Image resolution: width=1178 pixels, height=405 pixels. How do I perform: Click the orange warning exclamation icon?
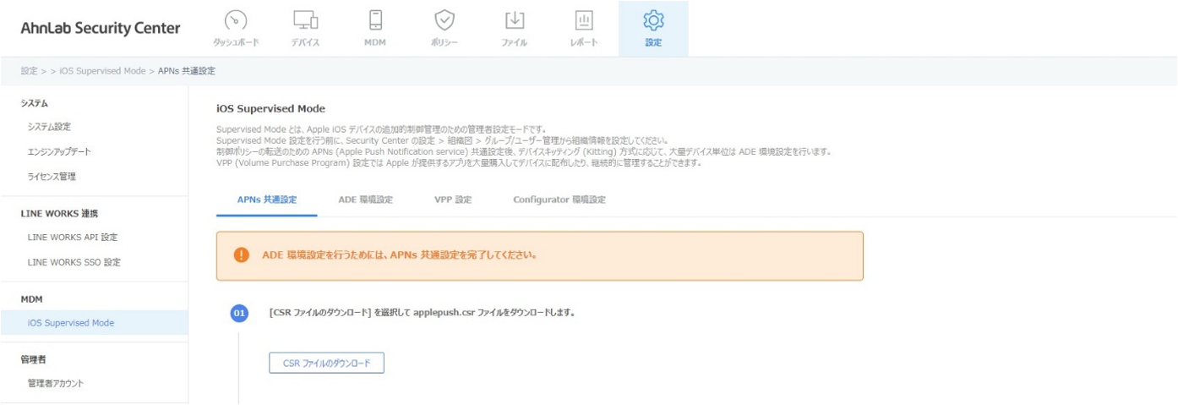242,254
